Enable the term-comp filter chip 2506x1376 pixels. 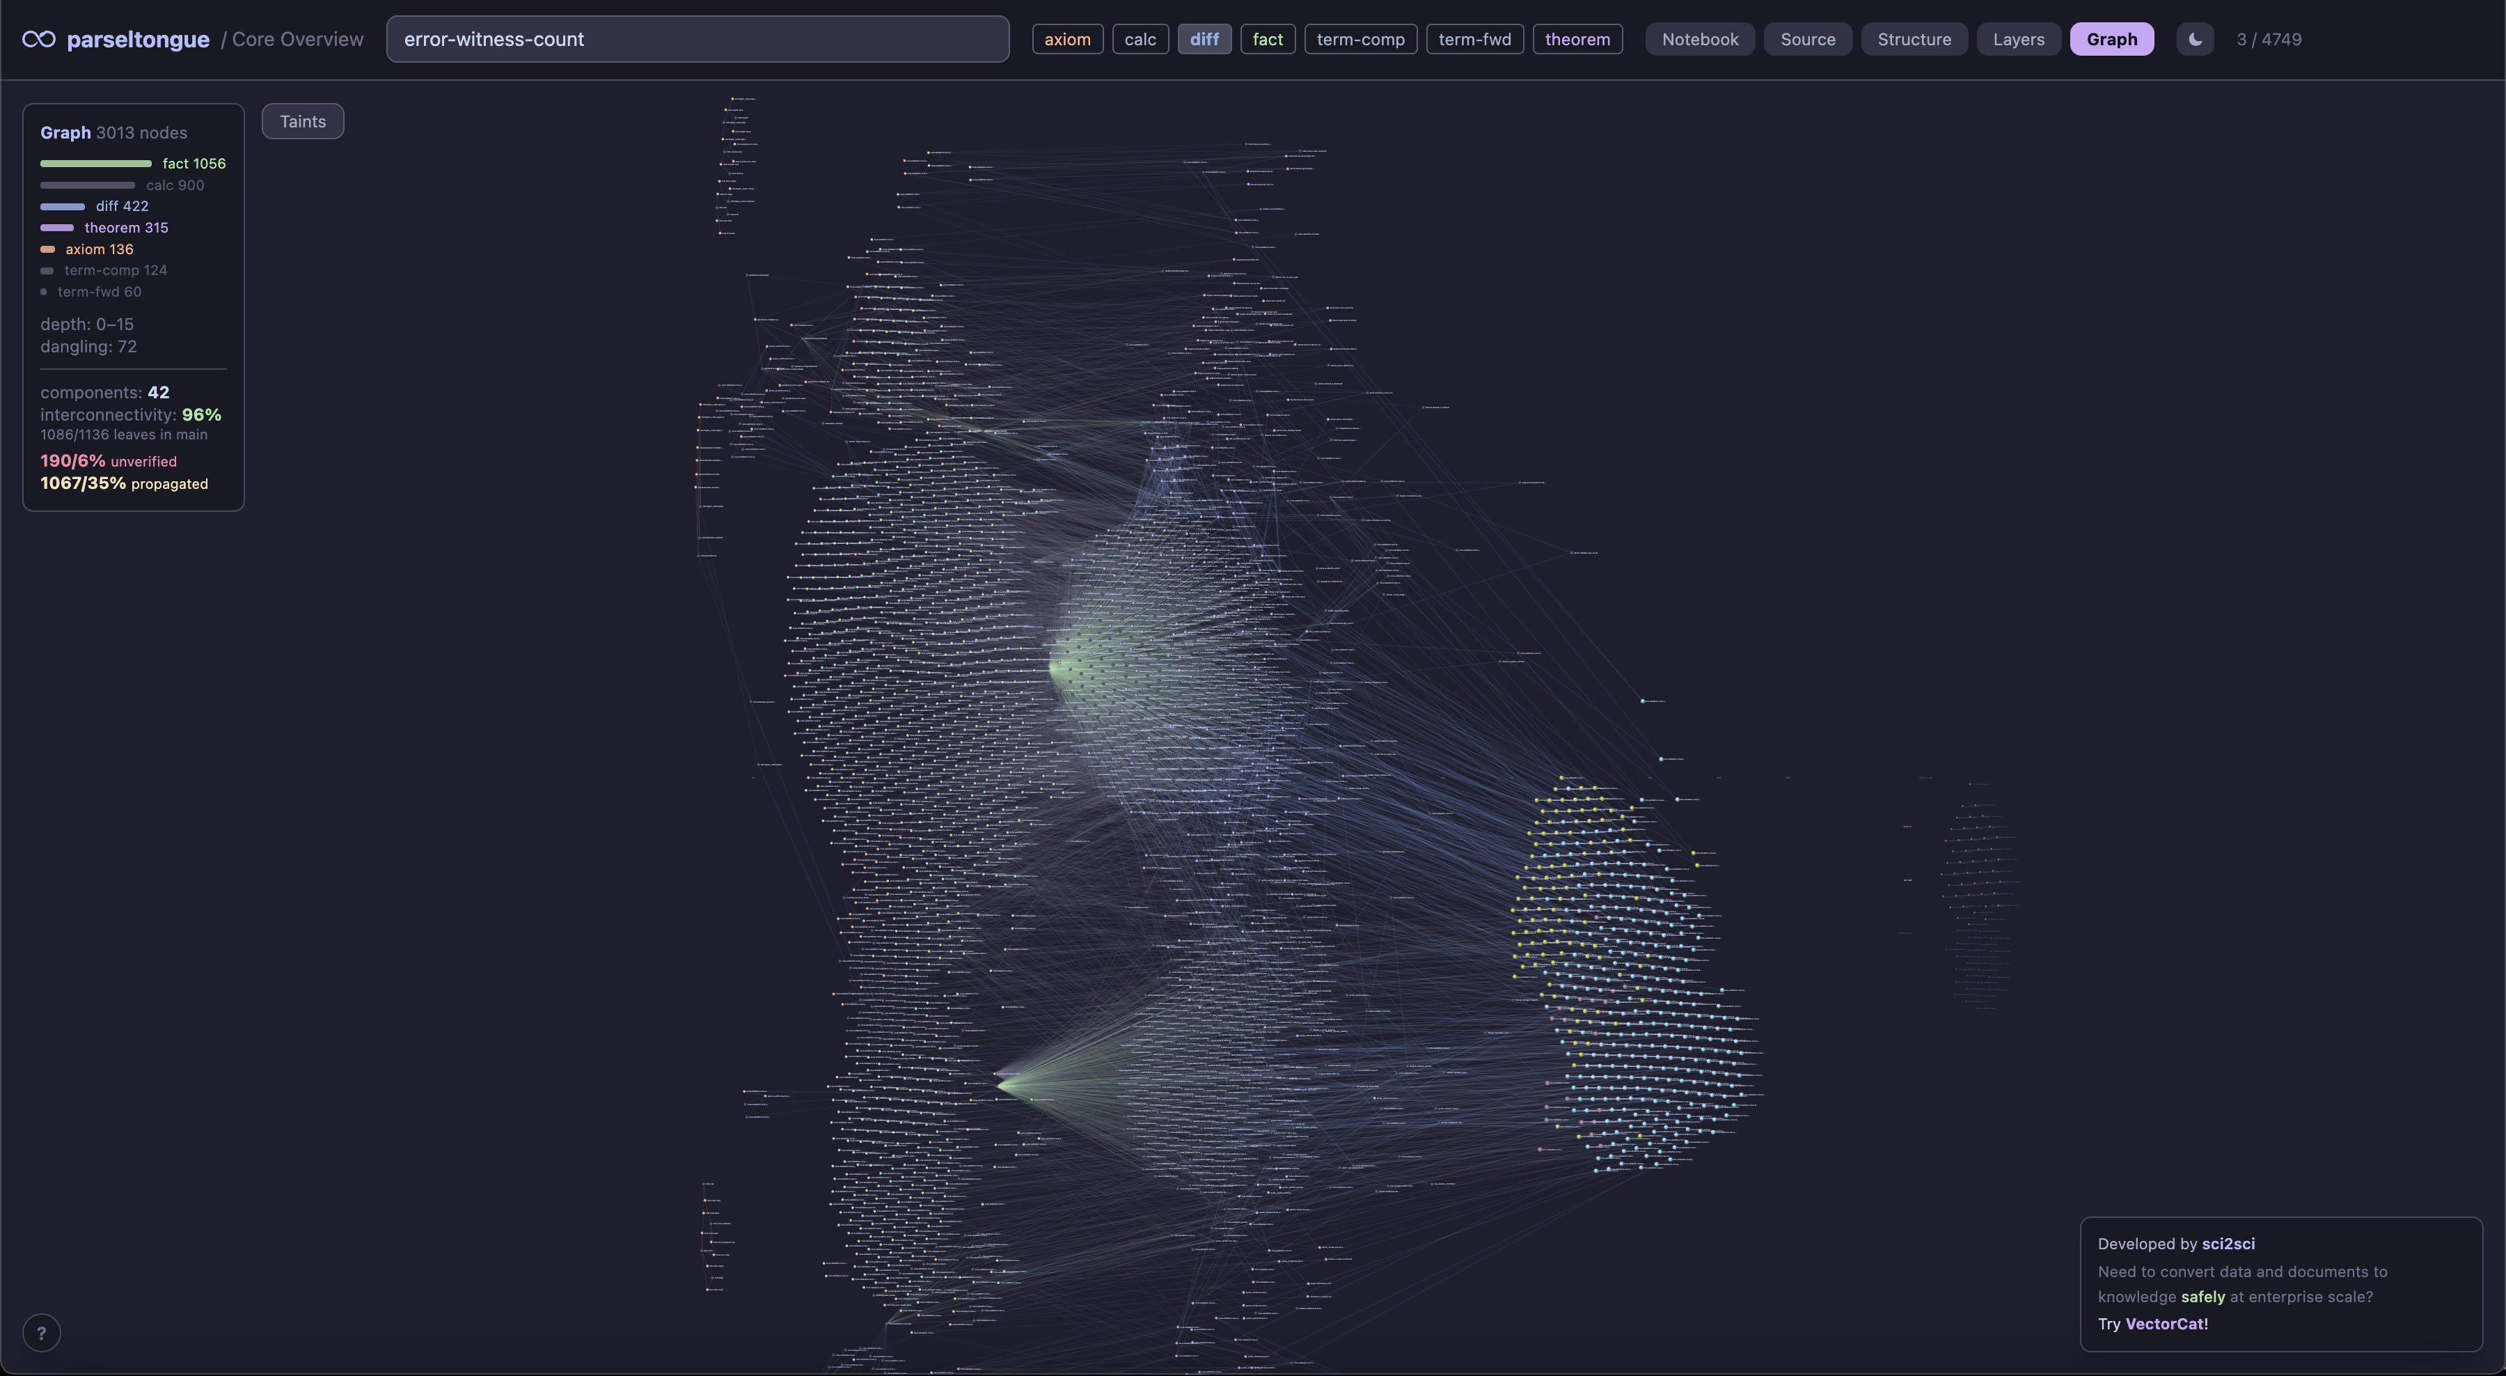[1360, 39]
